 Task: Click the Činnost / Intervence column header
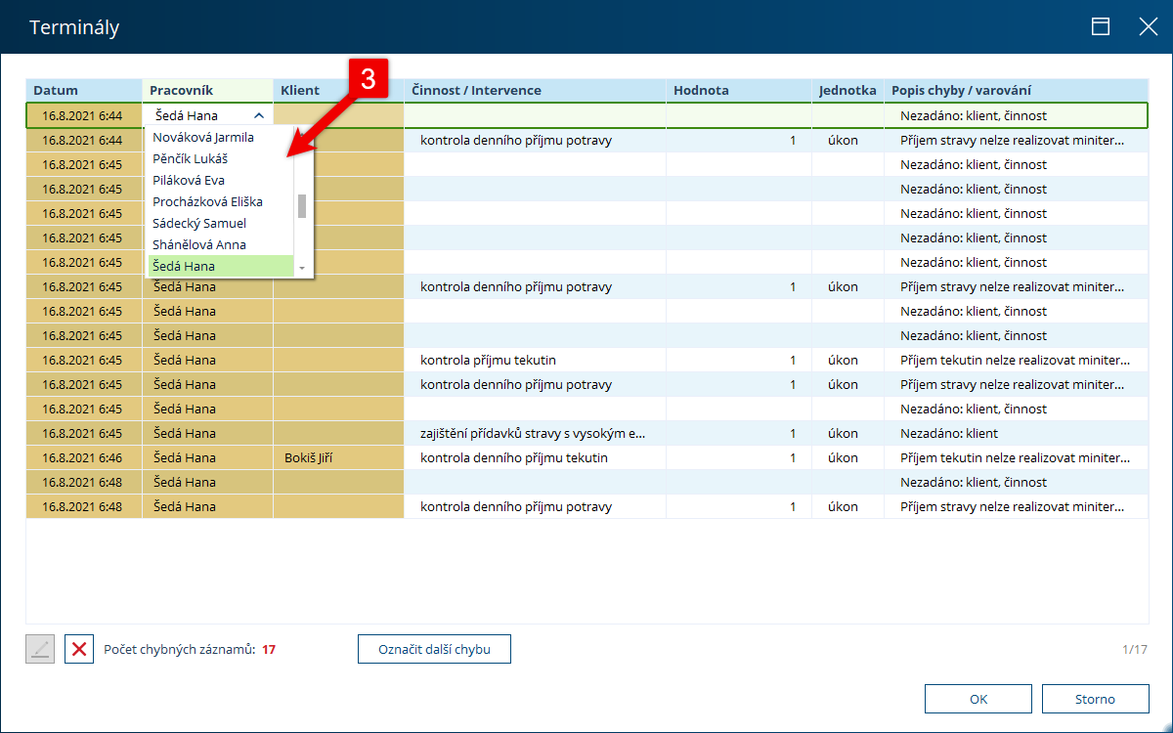[x=536, y=91]
